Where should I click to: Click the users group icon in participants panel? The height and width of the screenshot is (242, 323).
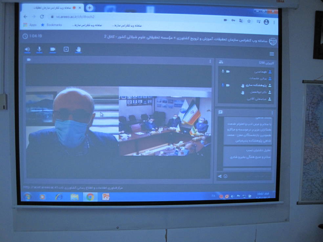pos(221,62)
